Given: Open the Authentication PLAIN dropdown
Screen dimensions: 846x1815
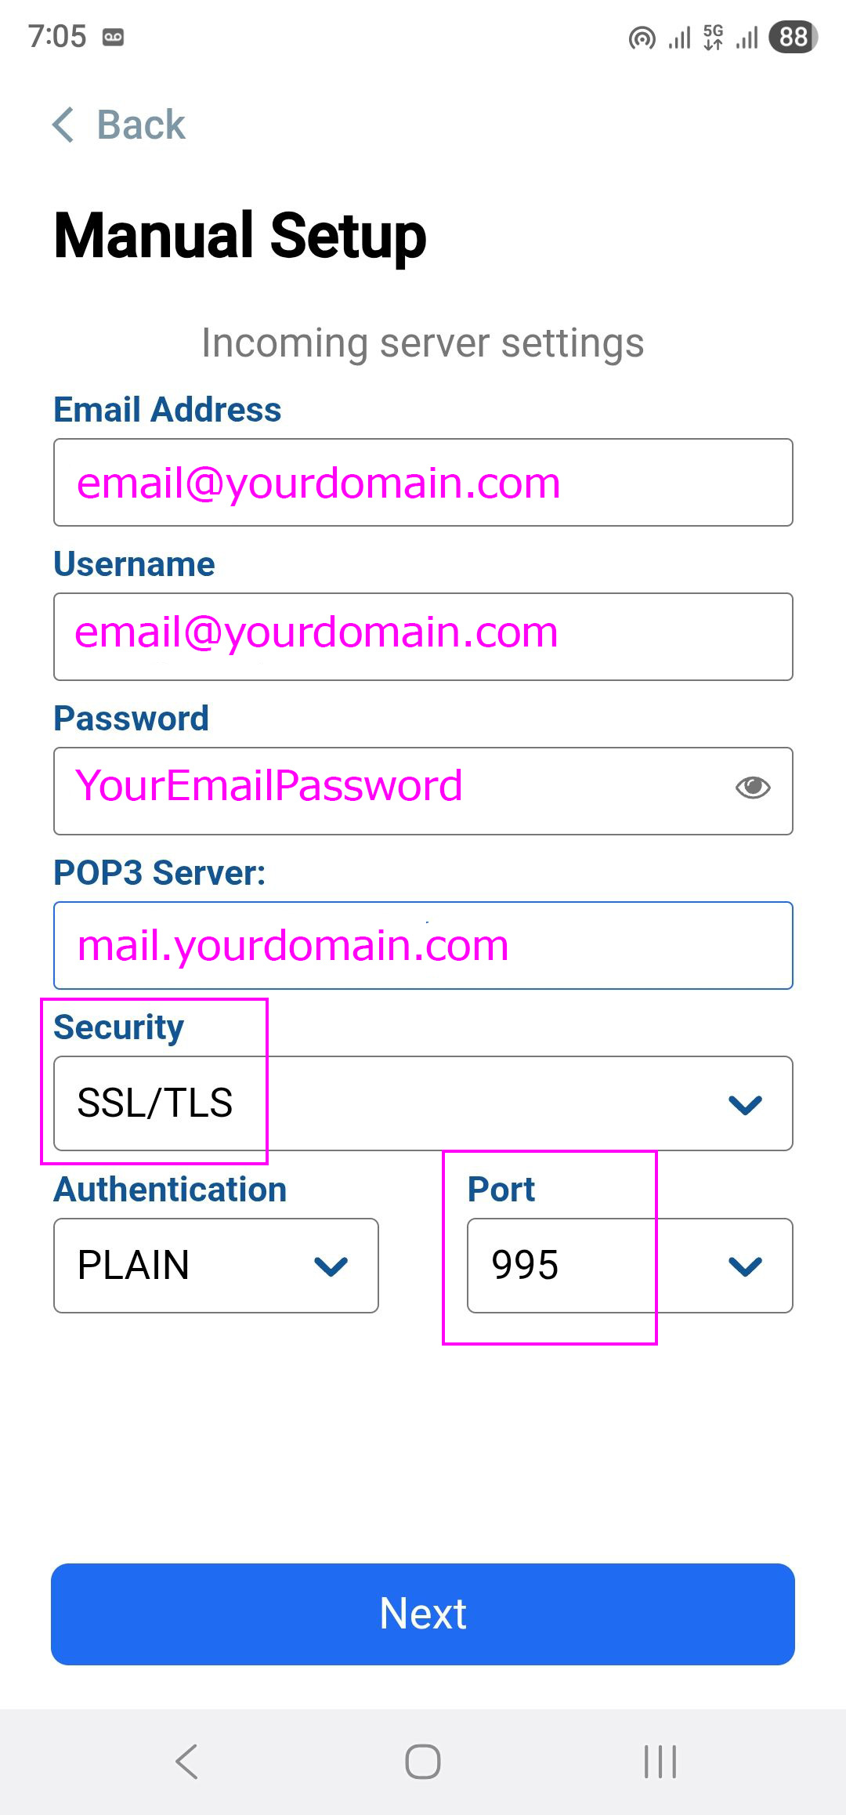Looking at the screenshot, I should [216, 1266].
